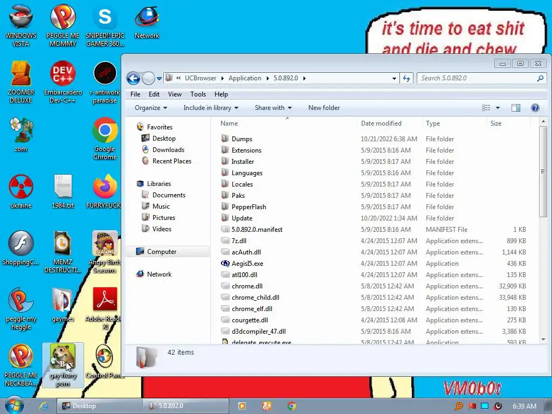Click the AegisI5.exe file entry
552x414 pixels.
pyautogui.click(x=247, y=263)
